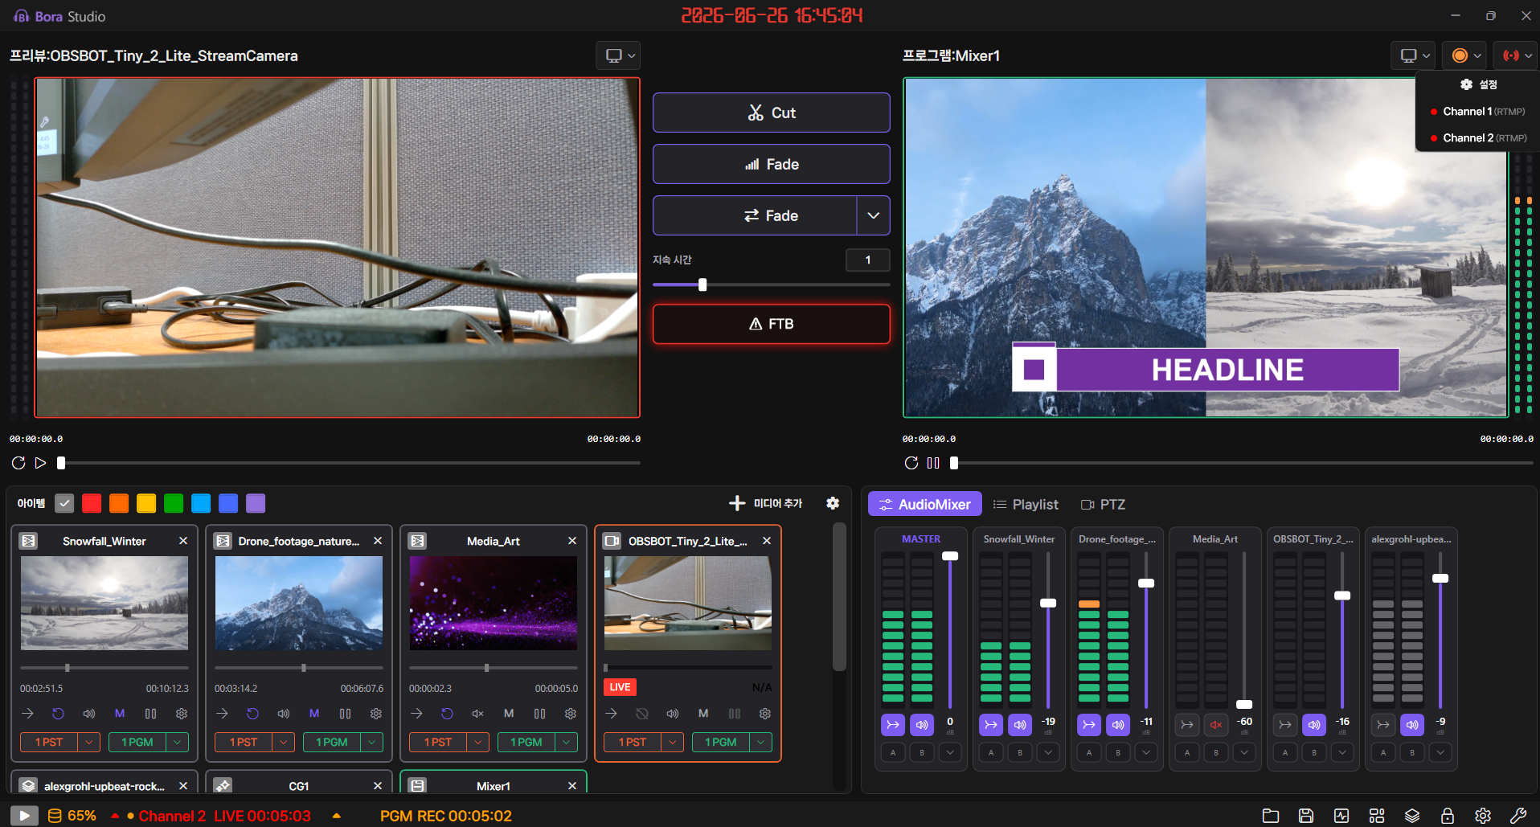Select Channel 1 RTMP entry
1540x827 pixels.
(x=1477, y=112)
